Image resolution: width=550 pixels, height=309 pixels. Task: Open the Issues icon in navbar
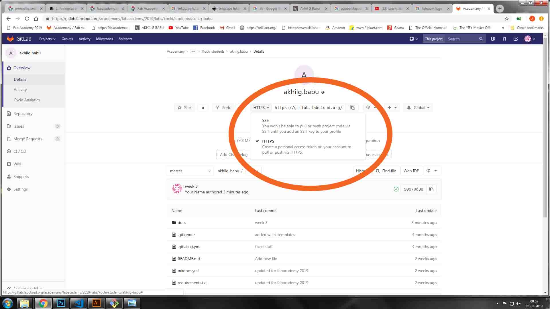[x=493, y=39]
